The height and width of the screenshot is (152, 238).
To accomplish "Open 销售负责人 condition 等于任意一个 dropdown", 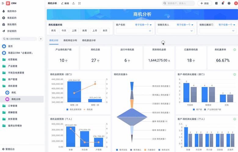I will (x=185, y=25).
